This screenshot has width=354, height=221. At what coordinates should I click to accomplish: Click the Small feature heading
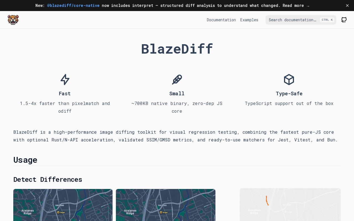tap(177, 94)
